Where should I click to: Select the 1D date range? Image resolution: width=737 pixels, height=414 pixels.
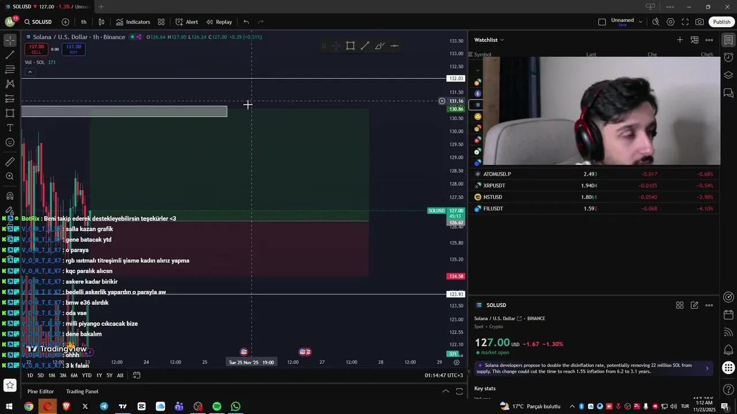[x=30, y=375]
